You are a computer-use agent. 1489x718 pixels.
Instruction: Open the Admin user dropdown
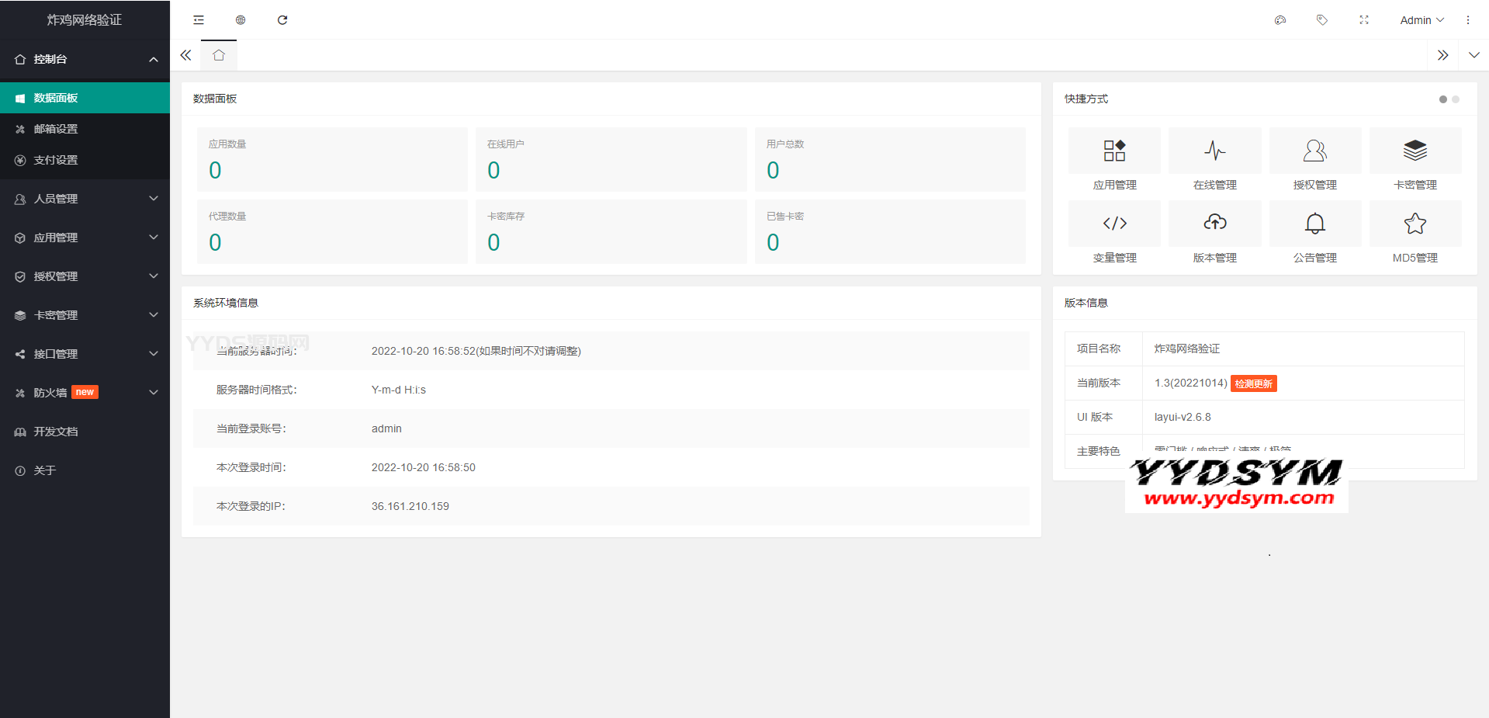click(x=1421, y=20)
